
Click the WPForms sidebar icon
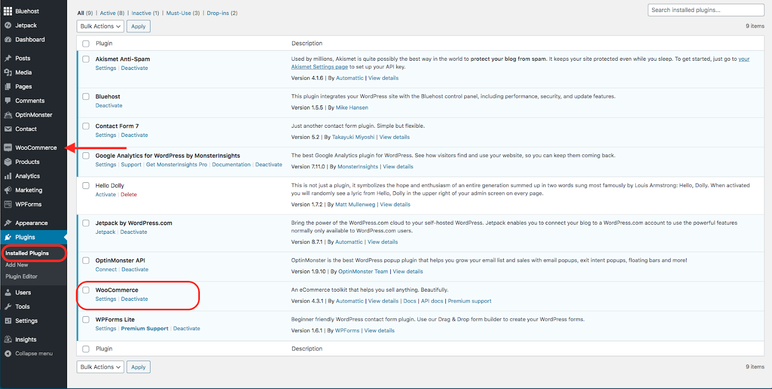tap(8, 204)
